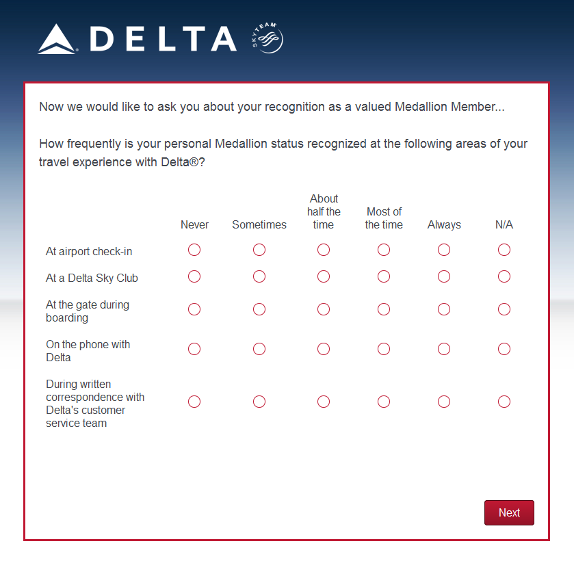The image size is (574, 561).
Task: Pick Always for written correspondence
Action: point(444,402)
